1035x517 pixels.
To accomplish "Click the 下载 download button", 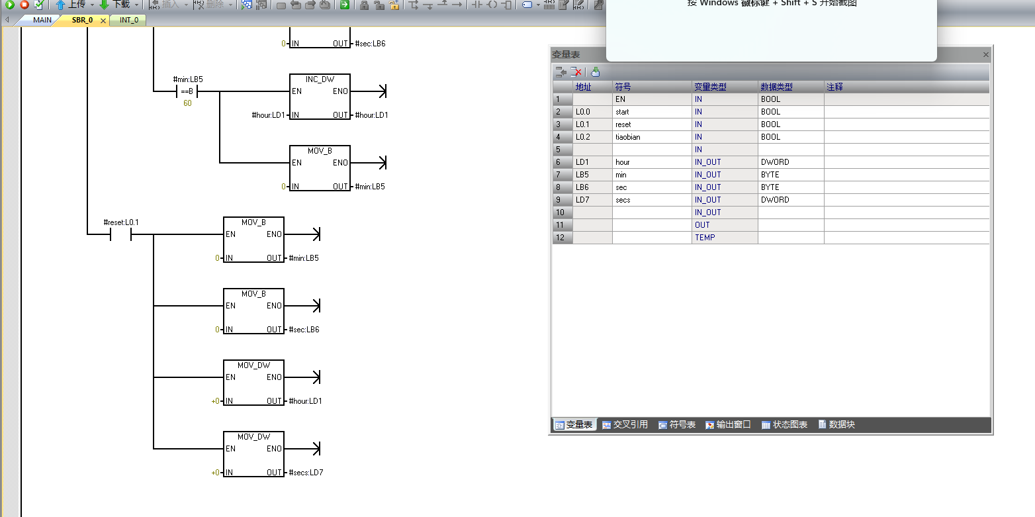I will tap(114, 5).
